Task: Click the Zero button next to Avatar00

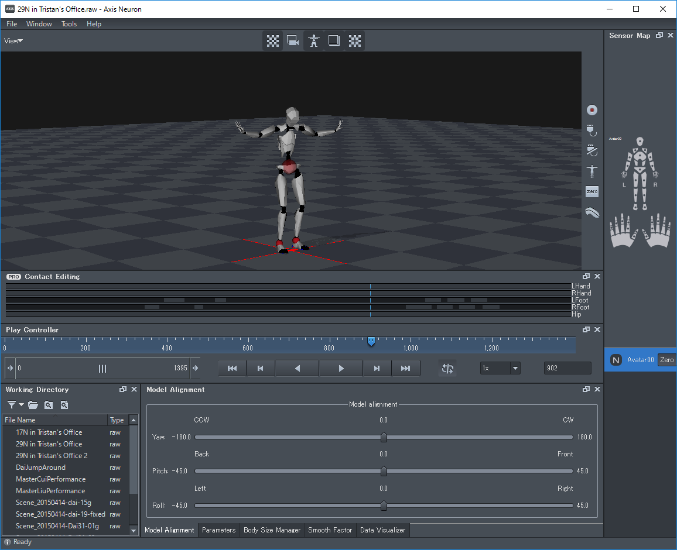Action: (x=667, y=360)
